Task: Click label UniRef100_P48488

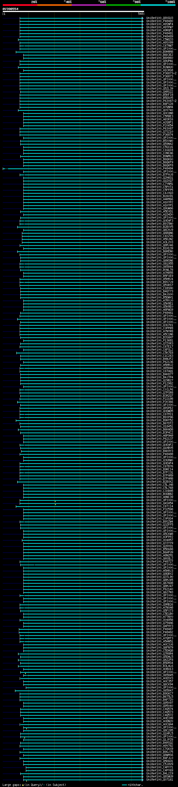Action: [x=160, y=454]
